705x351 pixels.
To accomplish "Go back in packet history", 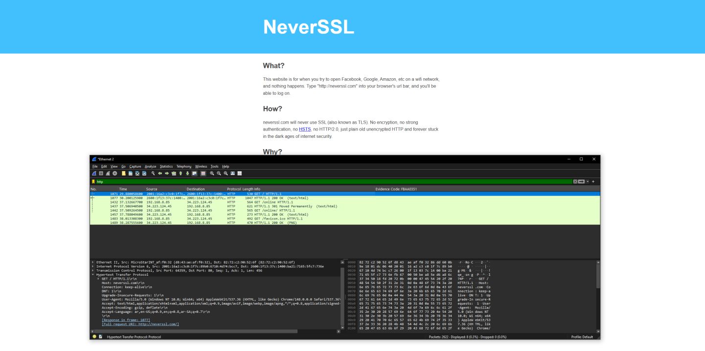I will (160, 174).
